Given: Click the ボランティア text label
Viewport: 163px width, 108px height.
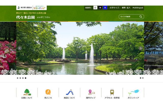Looking at the screenshot, I should pos(133,98).
